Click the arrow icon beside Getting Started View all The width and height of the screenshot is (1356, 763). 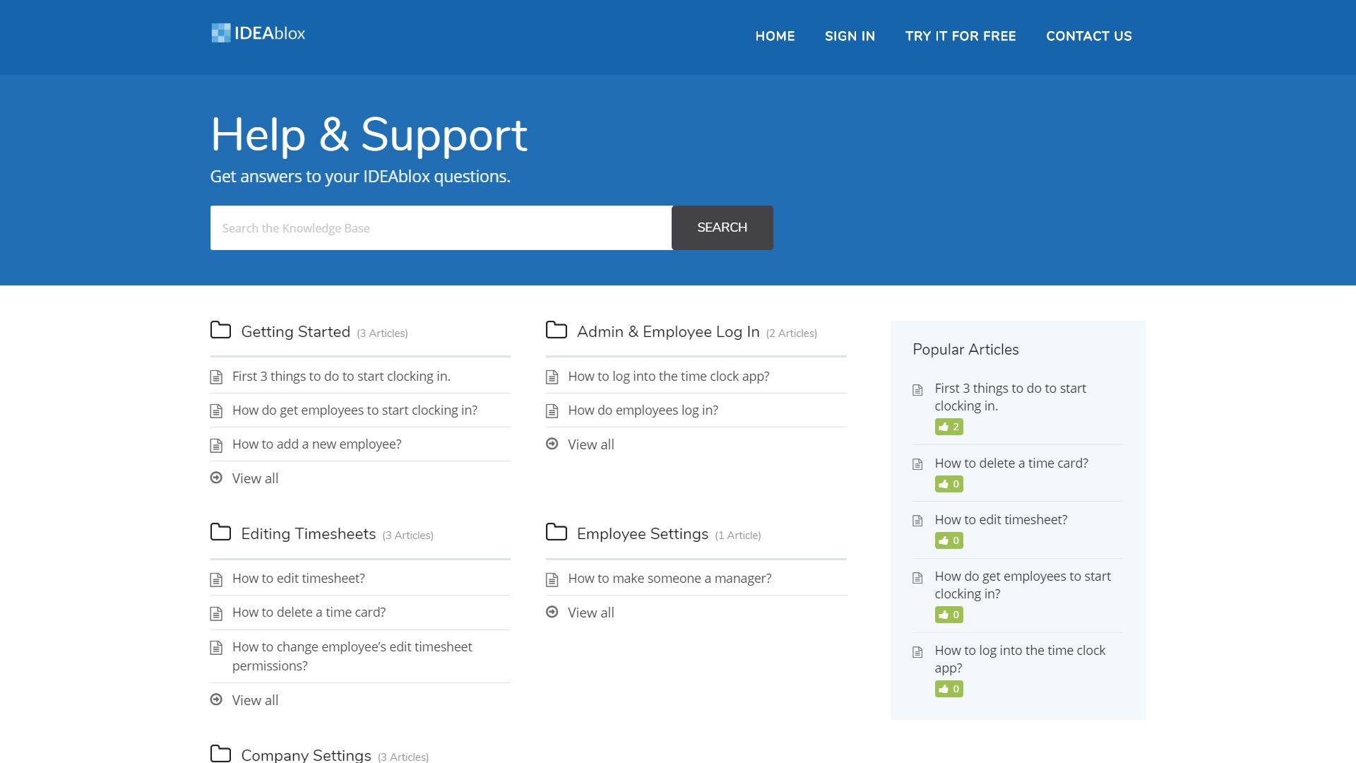coord(216,478)
